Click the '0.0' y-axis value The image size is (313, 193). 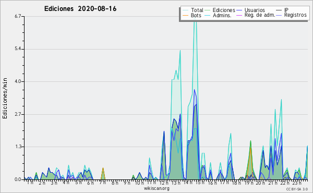(x=18, y=179)
